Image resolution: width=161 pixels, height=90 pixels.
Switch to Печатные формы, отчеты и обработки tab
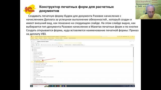47,40
